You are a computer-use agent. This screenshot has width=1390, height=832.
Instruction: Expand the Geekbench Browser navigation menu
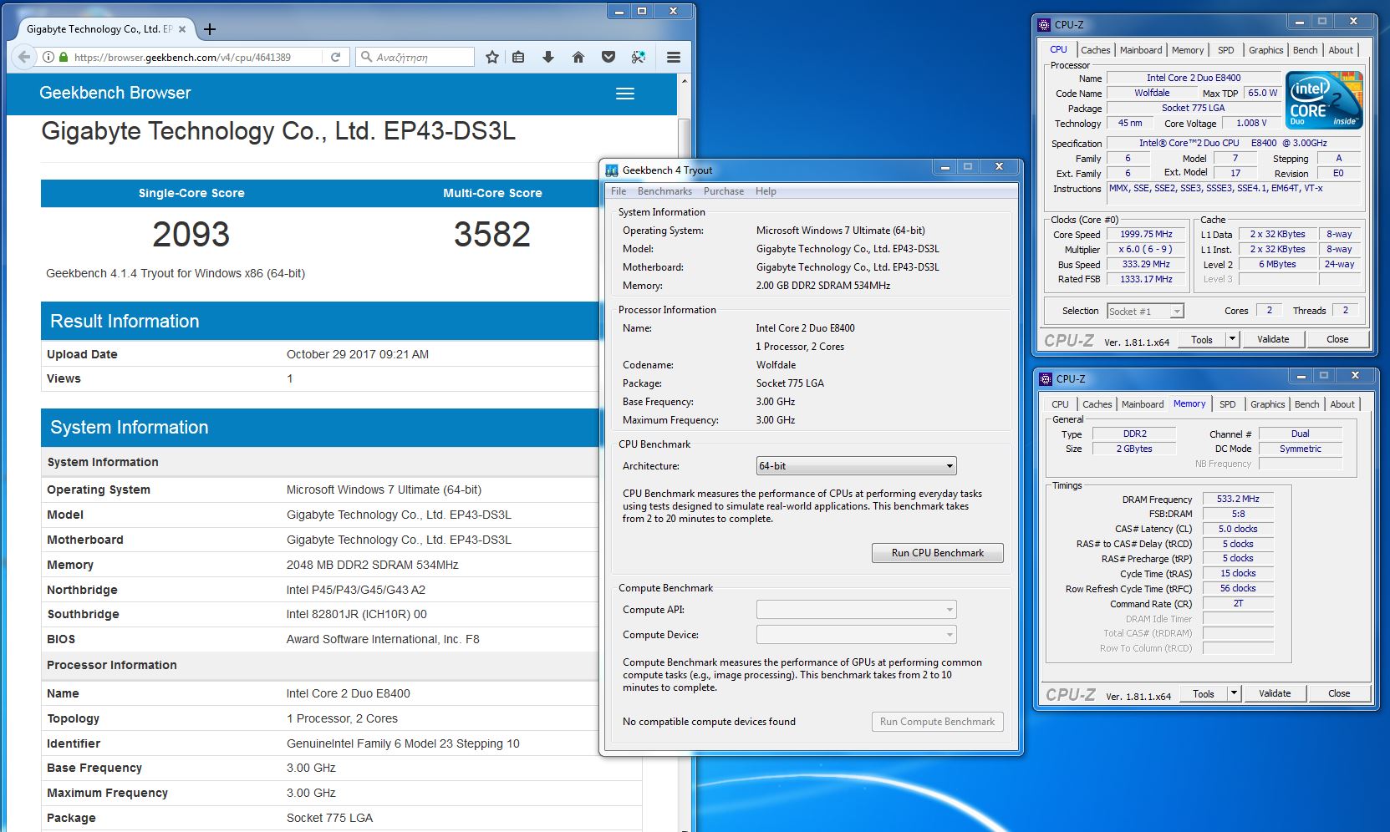pyautogui.click(x=625, y=94)
